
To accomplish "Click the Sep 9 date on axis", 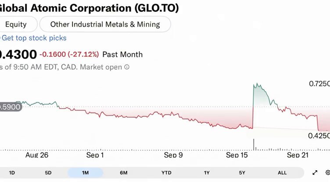I will pos(173,155).
